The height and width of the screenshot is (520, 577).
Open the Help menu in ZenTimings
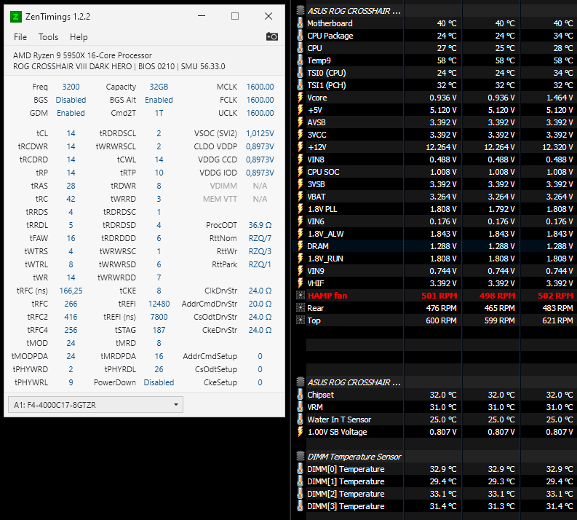tap(79, 37)
